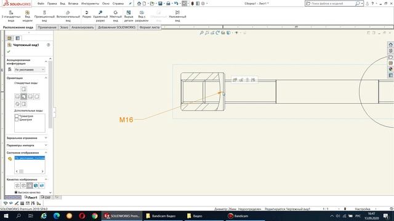Click the zoom to fit magnifier in view toolbar

(201, 33)
